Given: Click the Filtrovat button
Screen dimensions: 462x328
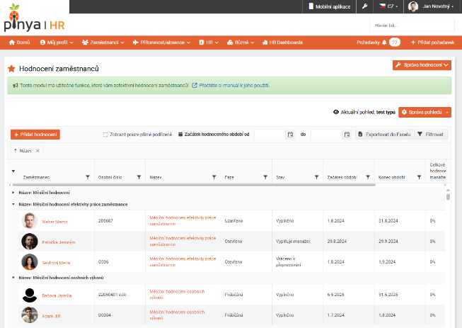Looking at the screenshot, I should (x=431, y=135).
